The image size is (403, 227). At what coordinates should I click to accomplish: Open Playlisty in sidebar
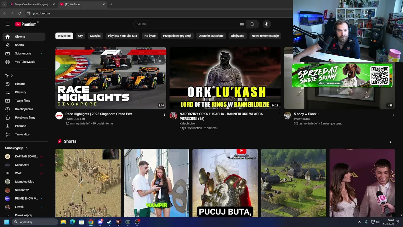(x=24, y=92)
